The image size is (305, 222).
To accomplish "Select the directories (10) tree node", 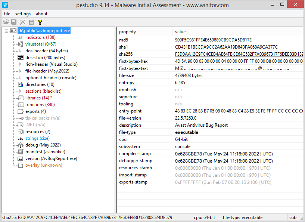I will [x=40, y=84].
